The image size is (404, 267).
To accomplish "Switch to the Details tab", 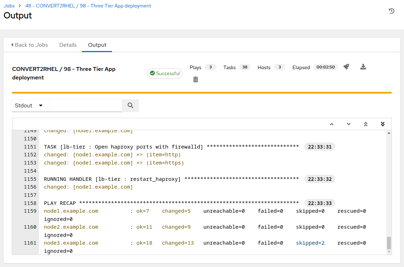I will (68, 45).
